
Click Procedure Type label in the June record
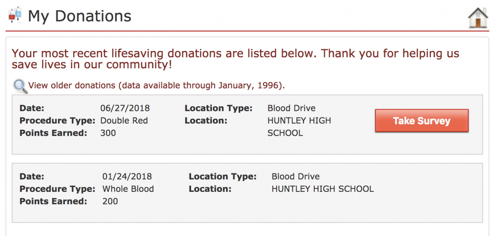tap(57, 120)
